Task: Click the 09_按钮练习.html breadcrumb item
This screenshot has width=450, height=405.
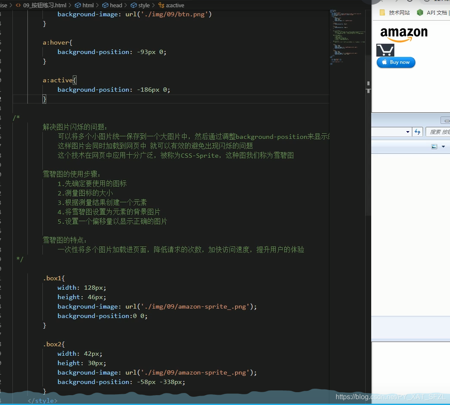Action: pyautogui.click(x=42, y=5)
